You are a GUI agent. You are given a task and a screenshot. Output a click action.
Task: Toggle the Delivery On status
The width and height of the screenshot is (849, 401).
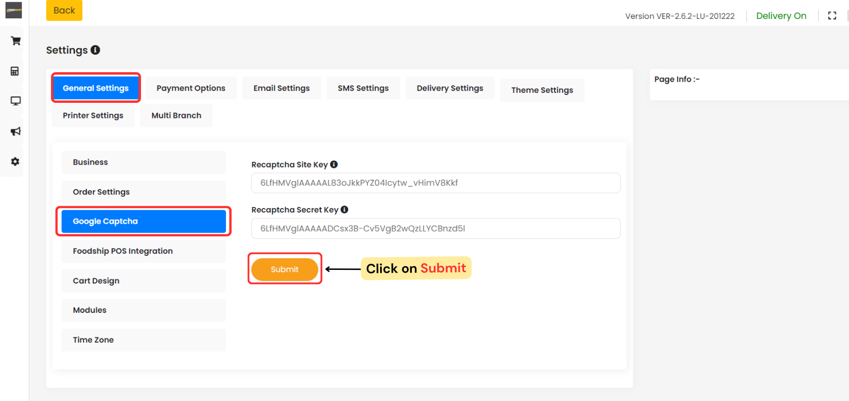[x=781, y=16]
